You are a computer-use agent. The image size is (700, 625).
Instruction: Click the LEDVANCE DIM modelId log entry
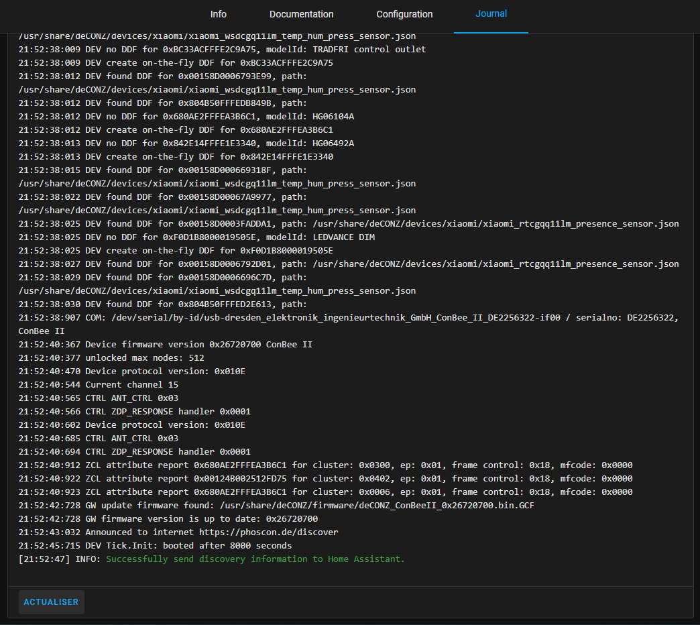click(x=196, y=237)
